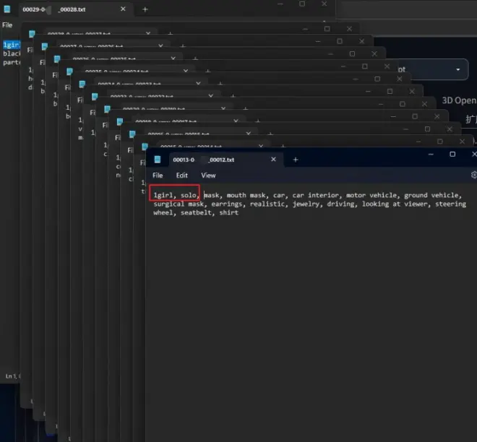Click the word 'steering' in the editor

click(450, 204)
